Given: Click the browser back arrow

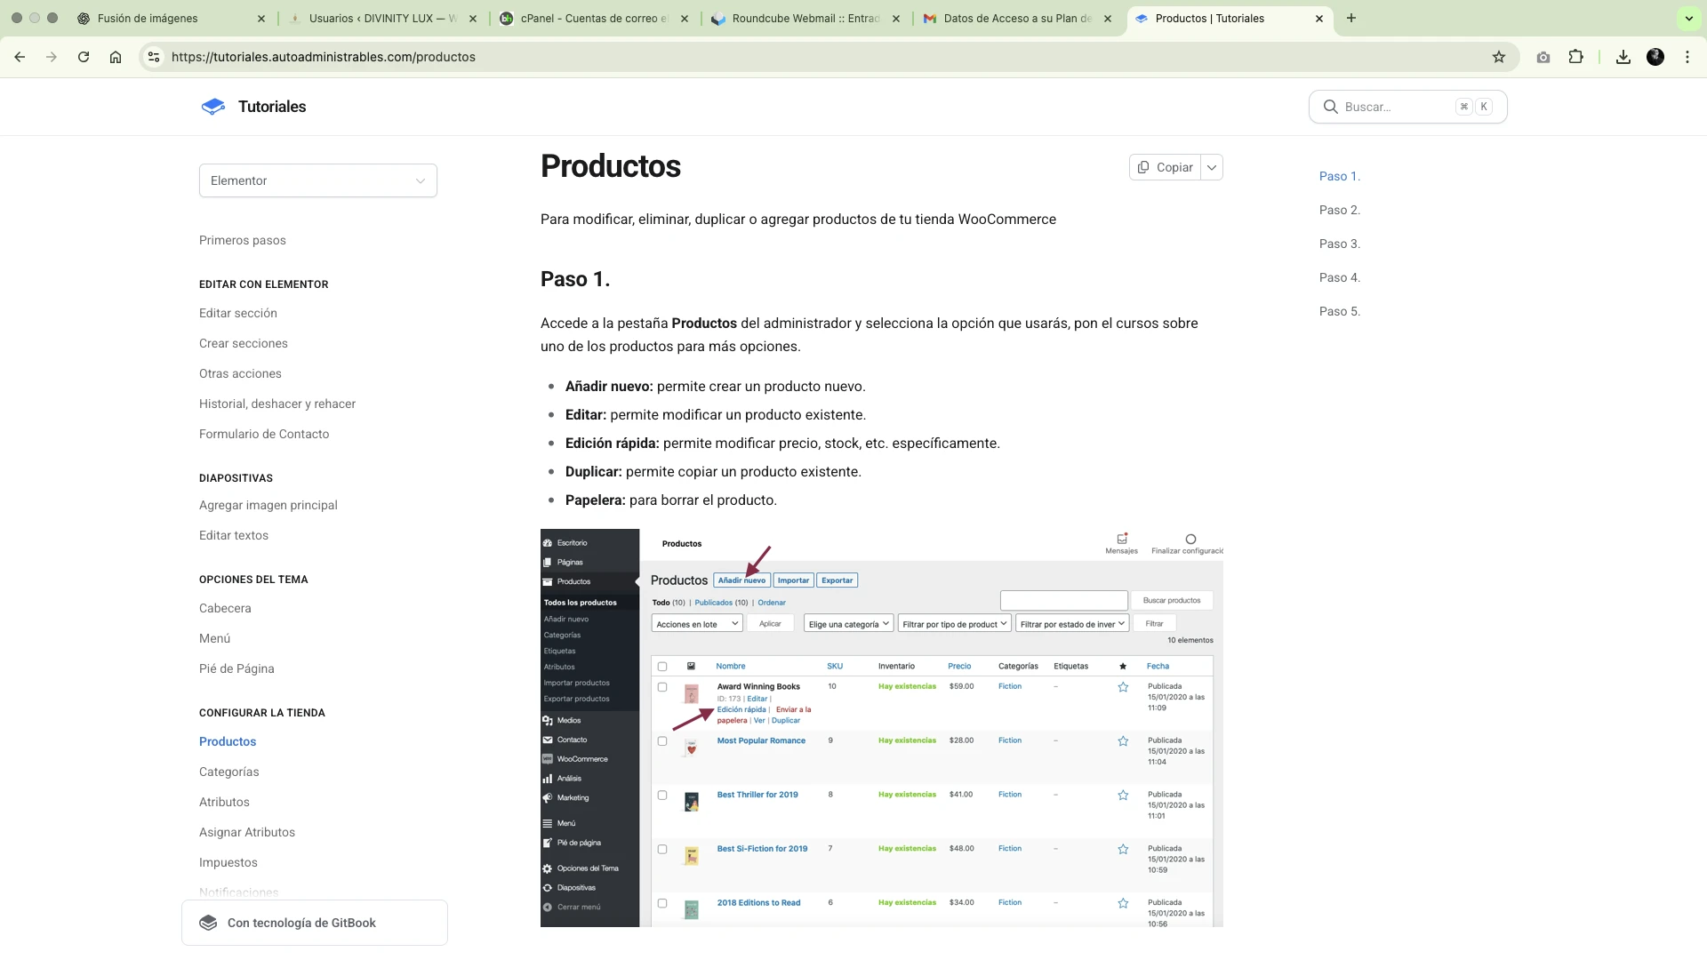Looking at the screenshot, I should [x=20, y=57].
